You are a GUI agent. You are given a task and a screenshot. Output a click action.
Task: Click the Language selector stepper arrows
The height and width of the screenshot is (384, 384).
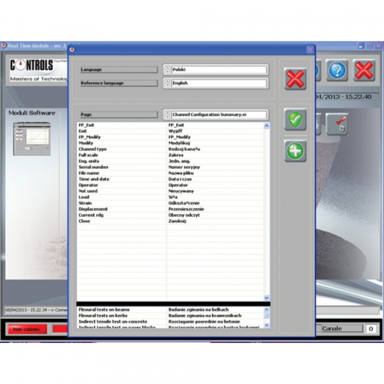(x=167, y=70)
